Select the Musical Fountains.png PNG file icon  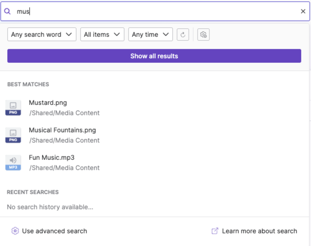point(13,135)
